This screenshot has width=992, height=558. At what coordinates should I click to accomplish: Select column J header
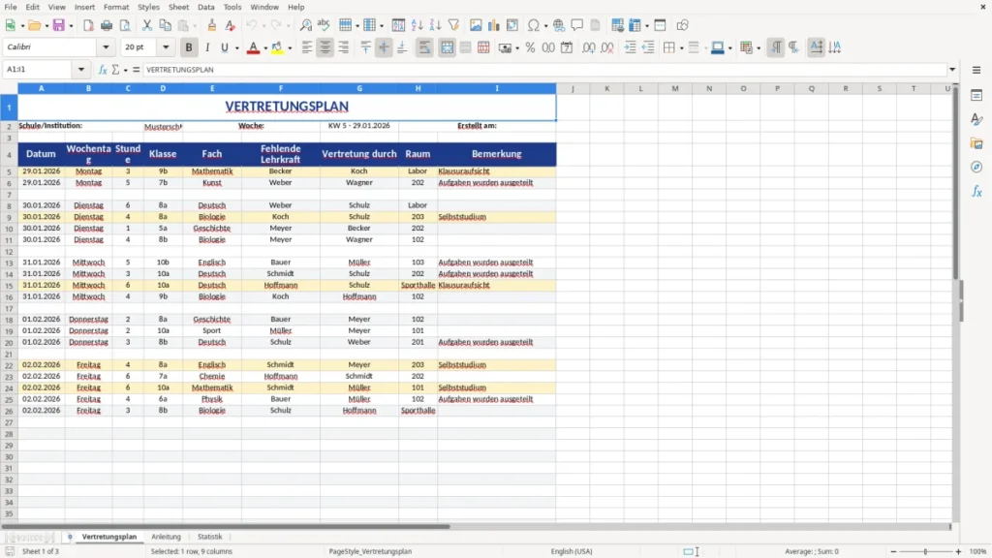(x=573, y=88)
